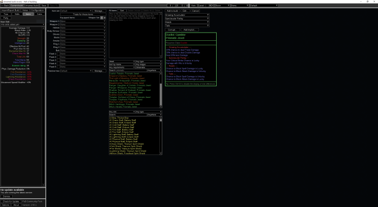The height and width of the screenshot is (207, 378).
Task: Open the Helmet slot dropdown
Action: 83,28
